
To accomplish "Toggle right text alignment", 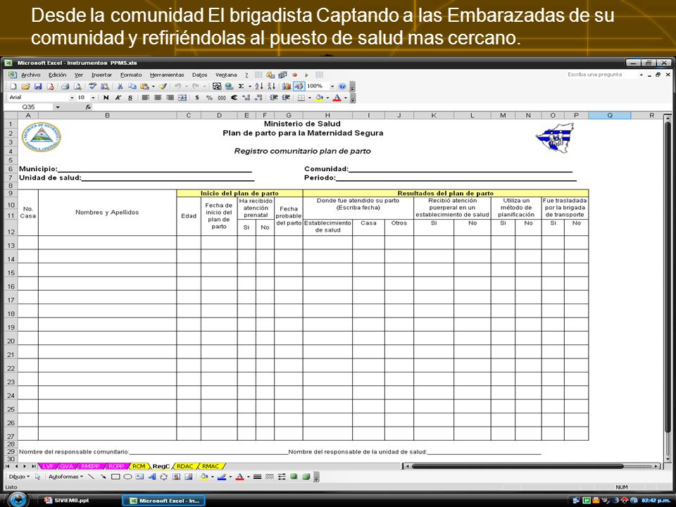I will coord(170,97).
